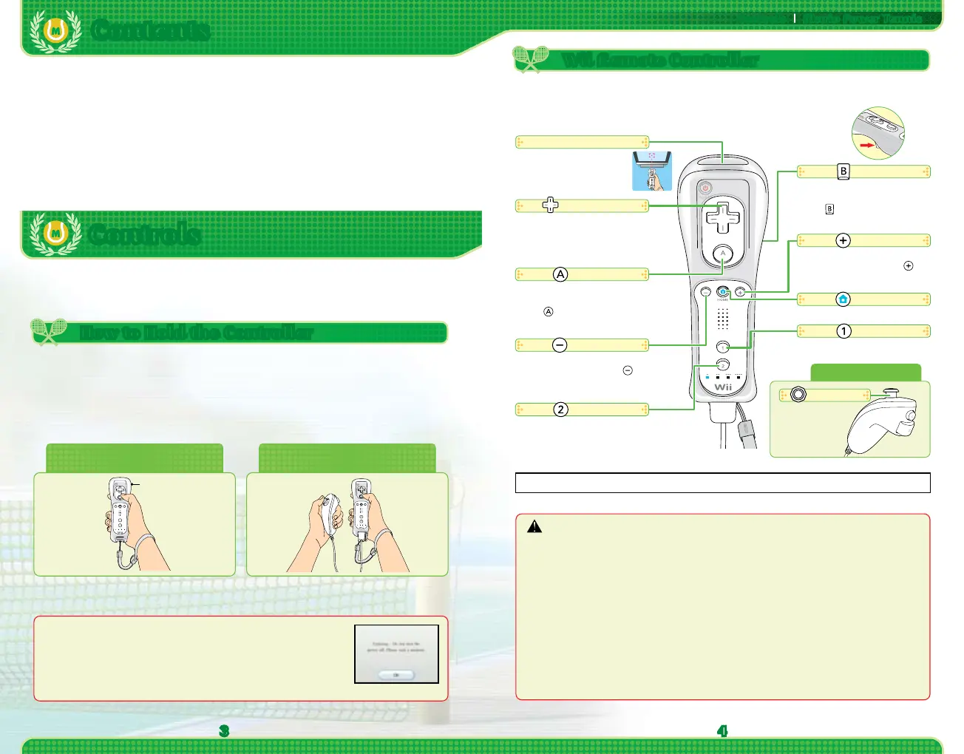Click the tennis rackets icon beside How to Hold the Controller
964x754 pixels.
point(49,332)
